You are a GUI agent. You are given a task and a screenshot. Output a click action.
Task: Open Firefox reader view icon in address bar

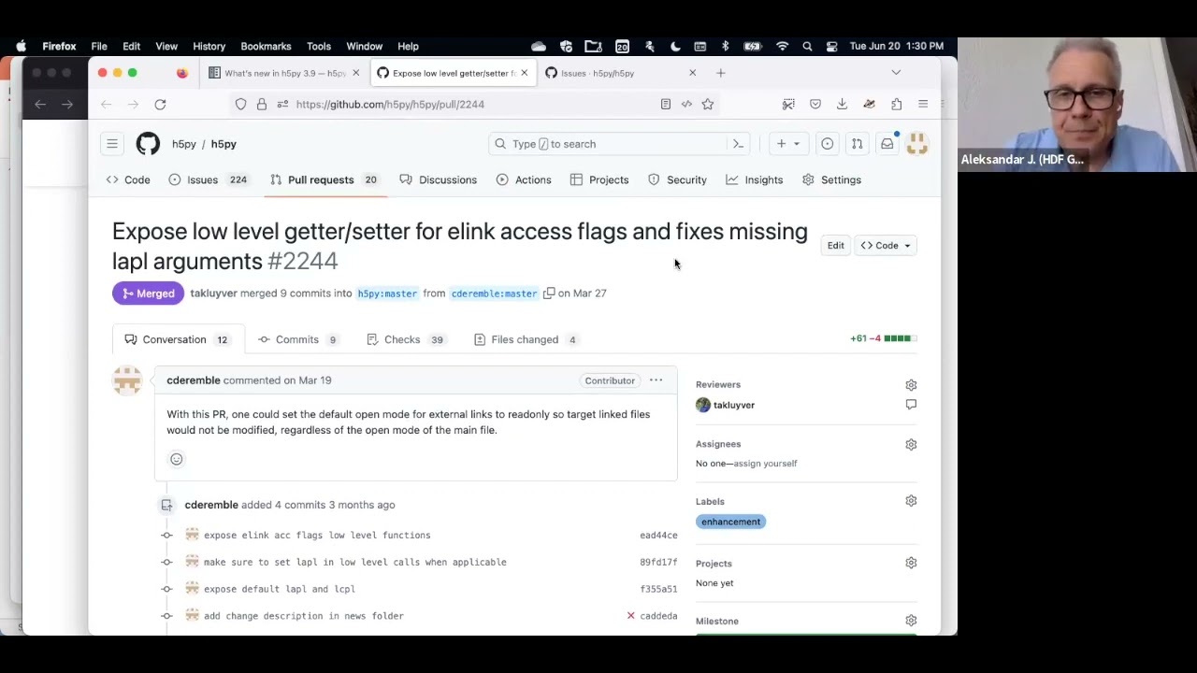tap(666, 105)
